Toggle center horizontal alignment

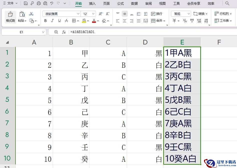point(124,21)
